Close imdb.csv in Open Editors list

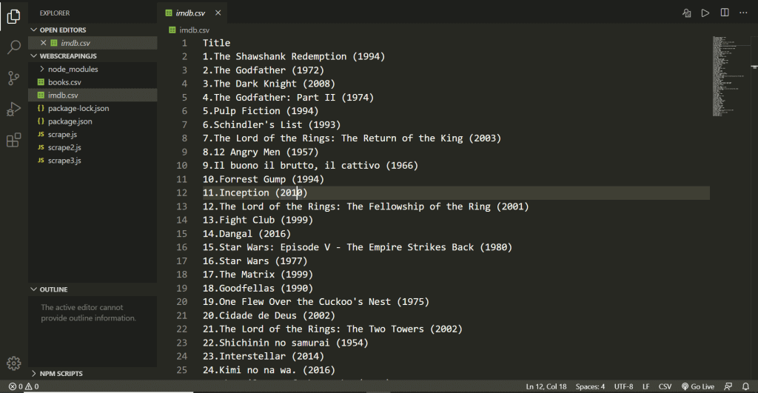point(44,43)
